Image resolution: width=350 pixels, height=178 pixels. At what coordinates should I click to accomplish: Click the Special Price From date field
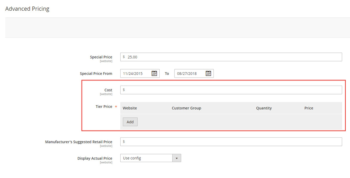click(x=140, y=74)
